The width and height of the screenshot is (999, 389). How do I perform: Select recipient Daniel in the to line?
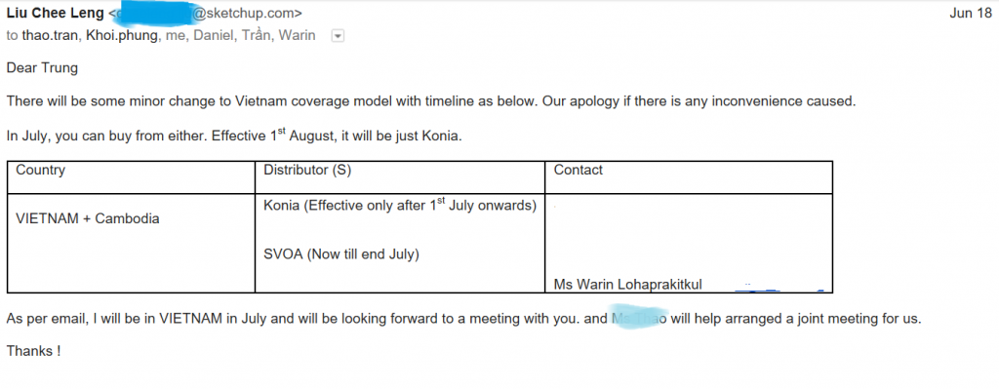click(213, 36)
